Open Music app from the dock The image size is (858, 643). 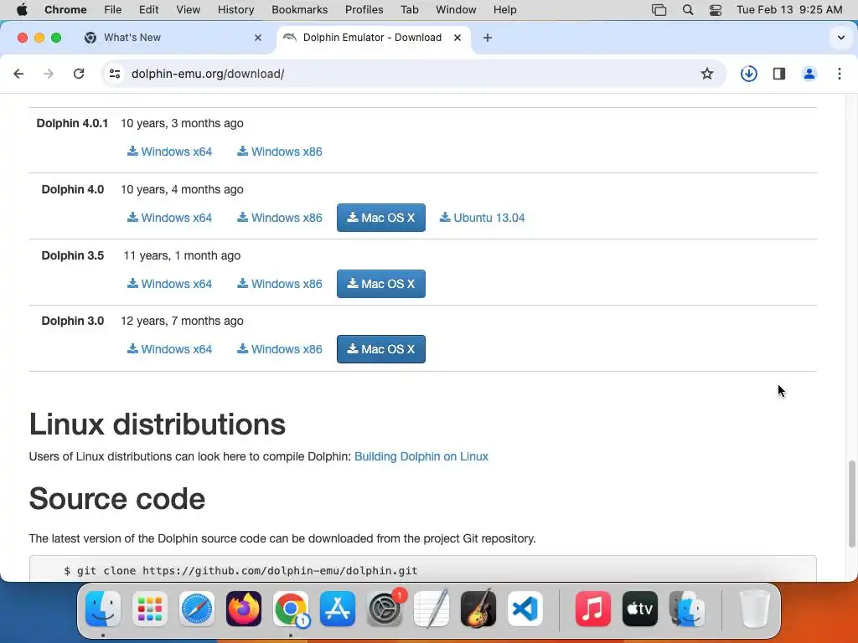(593, 610)
